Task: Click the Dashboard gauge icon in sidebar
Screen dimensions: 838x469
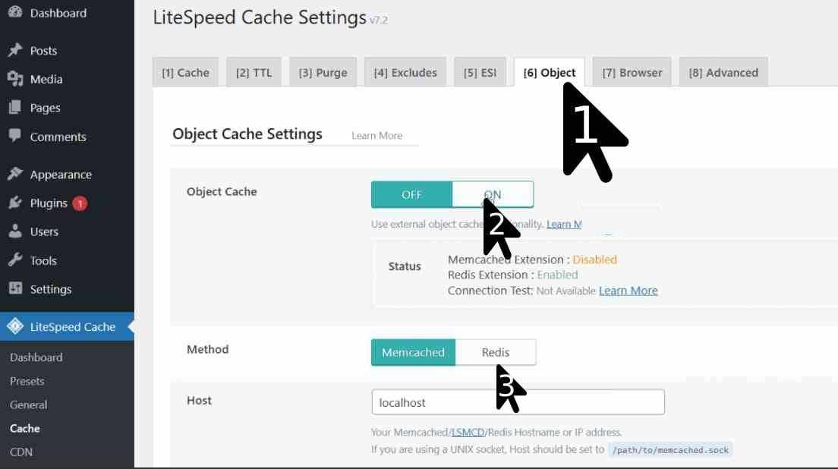Action: point(14,13)
